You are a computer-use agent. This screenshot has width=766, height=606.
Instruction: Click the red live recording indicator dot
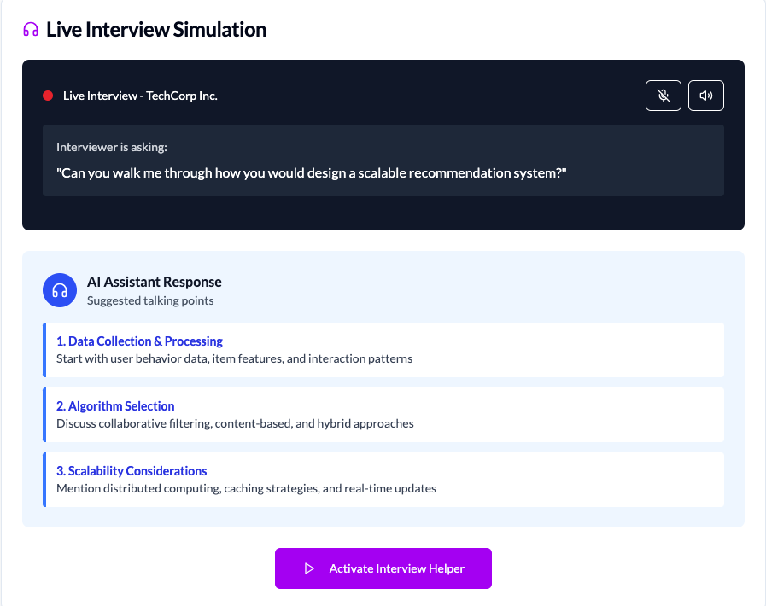point(48,96)
